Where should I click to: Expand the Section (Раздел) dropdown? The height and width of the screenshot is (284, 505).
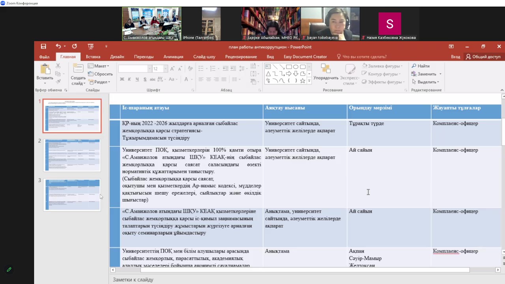[99, 82]
